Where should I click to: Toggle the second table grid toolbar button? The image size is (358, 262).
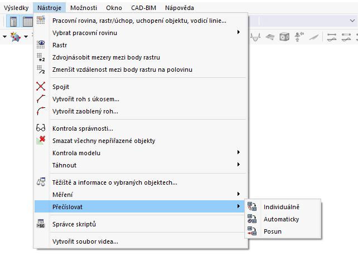click(27, 21)
